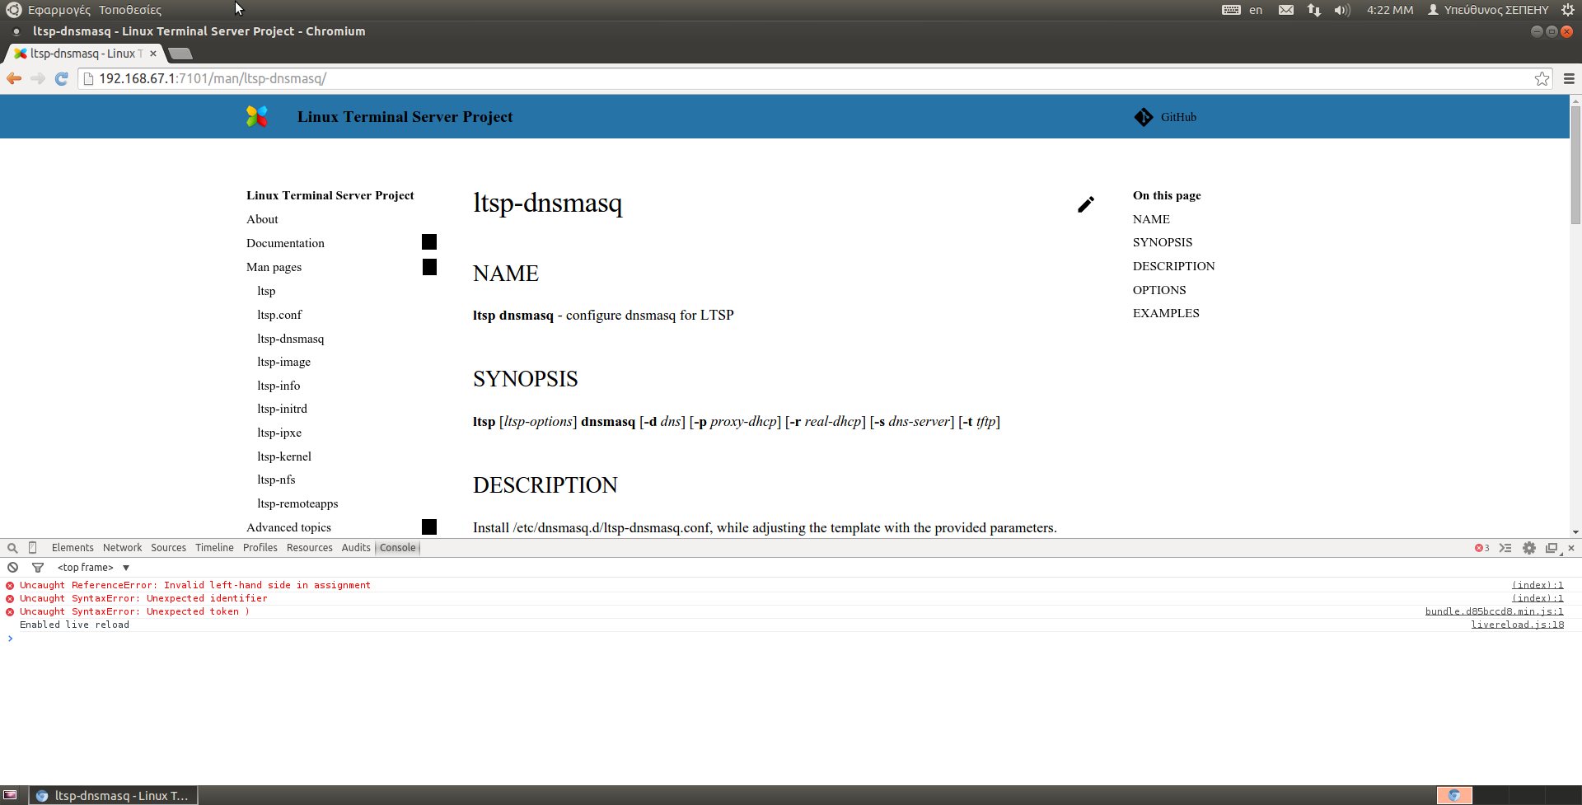Open the ltsp-kernel man page link
This screenshot has height=805, width=1582.
[283, 456]
